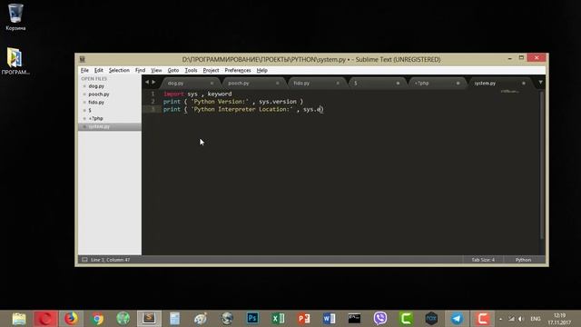Open the red Opera taskbar icon

pos(45,319)
